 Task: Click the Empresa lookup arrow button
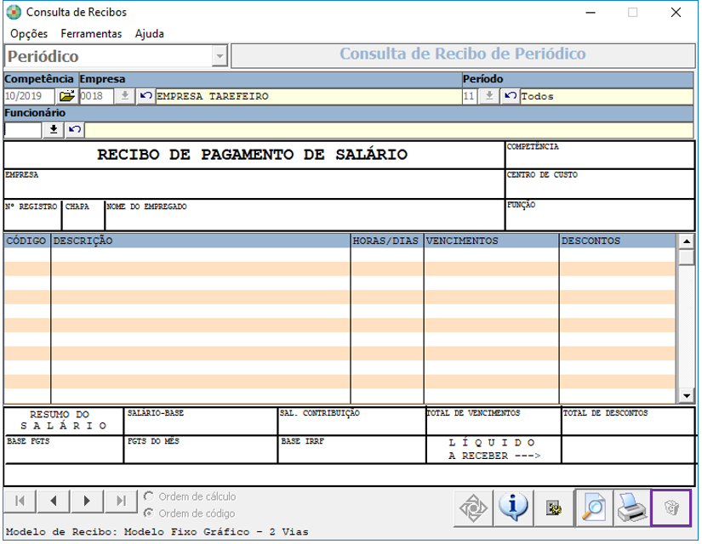click(x=125, y=96)
